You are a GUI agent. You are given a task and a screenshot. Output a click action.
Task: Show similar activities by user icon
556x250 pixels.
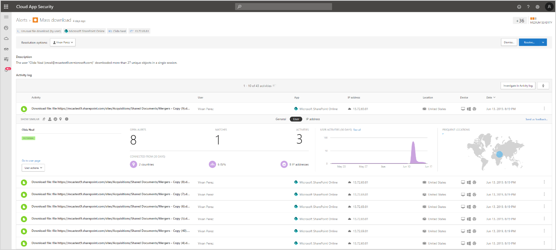(x=49, y=119)
